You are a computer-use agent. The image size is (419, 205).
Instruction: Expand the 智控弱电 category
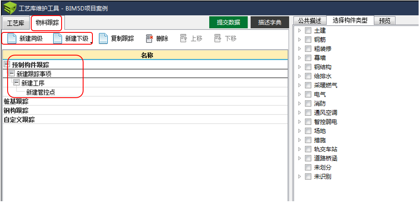(299, 122)
